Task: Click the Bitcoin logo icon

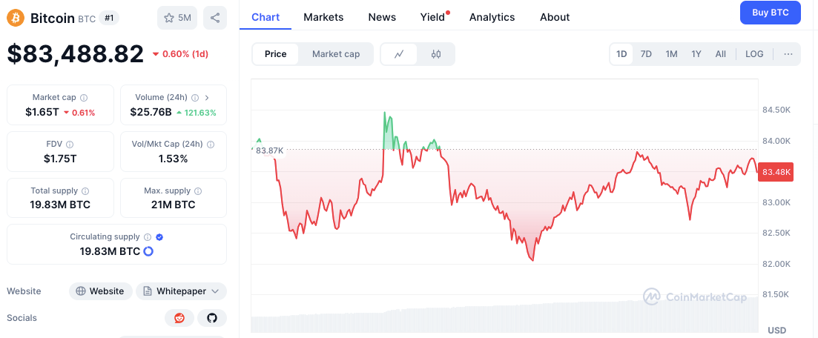Action: 16,19
